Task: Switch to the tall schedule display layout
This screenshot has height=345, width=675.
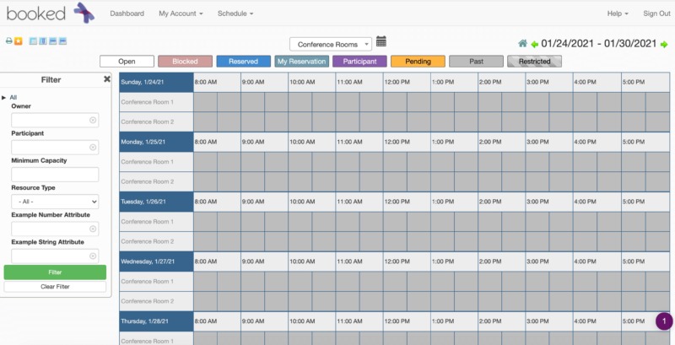Action: pyautogui.click(x=43, y=40)
